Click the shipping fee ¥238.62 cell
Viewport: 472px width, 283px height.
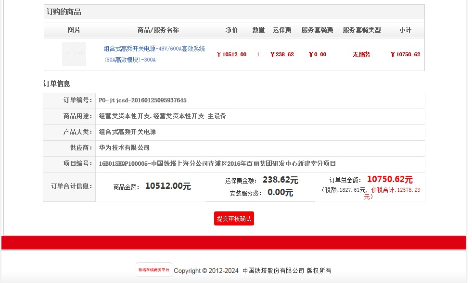[282, 54]
